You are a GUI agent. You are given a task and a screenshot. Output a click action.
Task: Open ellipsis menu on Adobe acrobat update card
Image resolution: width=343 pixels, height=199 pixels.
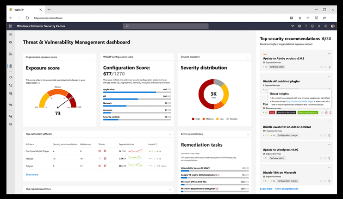(329, 54)
